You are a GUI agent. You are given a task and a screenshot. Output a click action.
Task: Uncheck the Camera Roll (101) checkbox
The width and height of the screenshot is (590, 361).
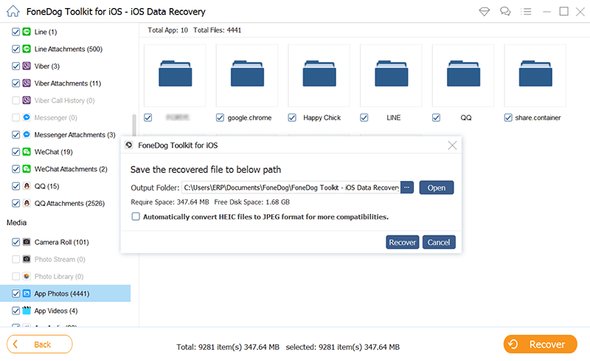[15, 242]
